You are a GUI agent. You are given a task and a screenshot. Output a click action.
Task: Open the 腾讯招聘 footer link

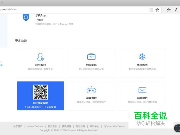pos(67,126)
